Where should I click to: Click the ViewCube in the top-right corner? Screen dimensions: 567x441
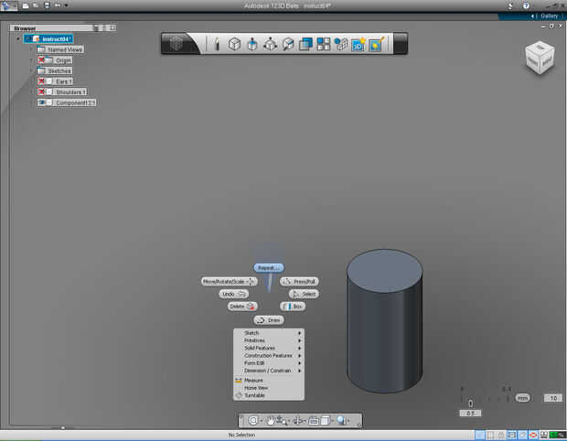540,58
